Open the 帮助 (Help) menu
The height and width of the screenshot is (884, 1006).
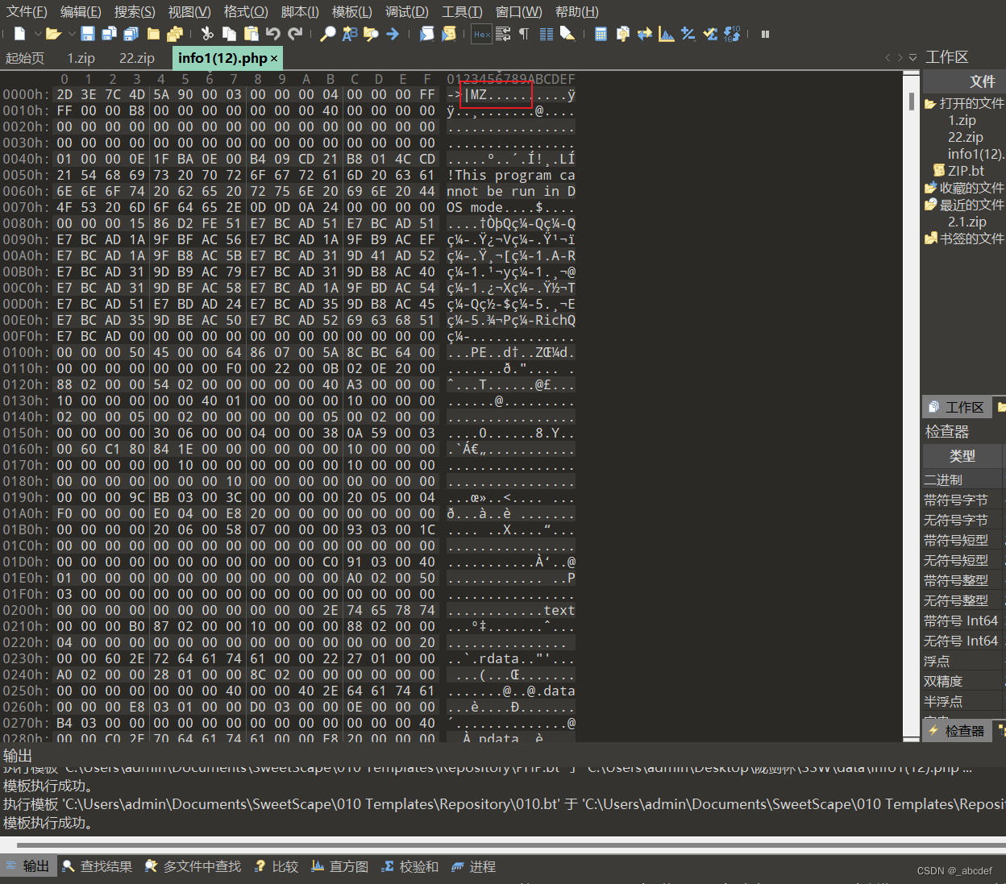(x=577, y=11)
